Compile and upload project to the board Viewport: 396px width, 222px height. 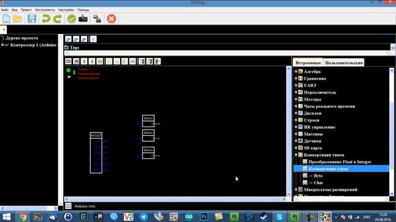(x=83, y=19)
